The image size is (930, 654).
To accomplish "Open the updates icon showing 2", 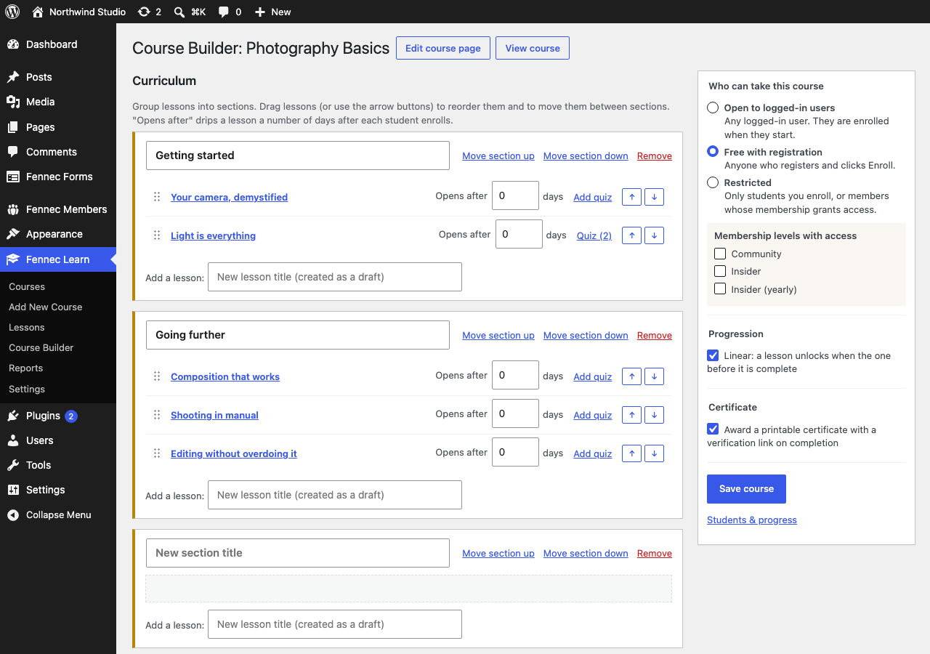I will pyautogui.click(x=144, y=12).
